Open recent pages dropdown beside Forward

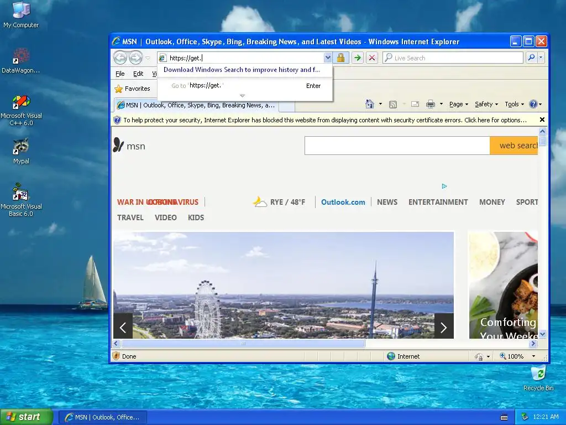click(x=148, y=58)
